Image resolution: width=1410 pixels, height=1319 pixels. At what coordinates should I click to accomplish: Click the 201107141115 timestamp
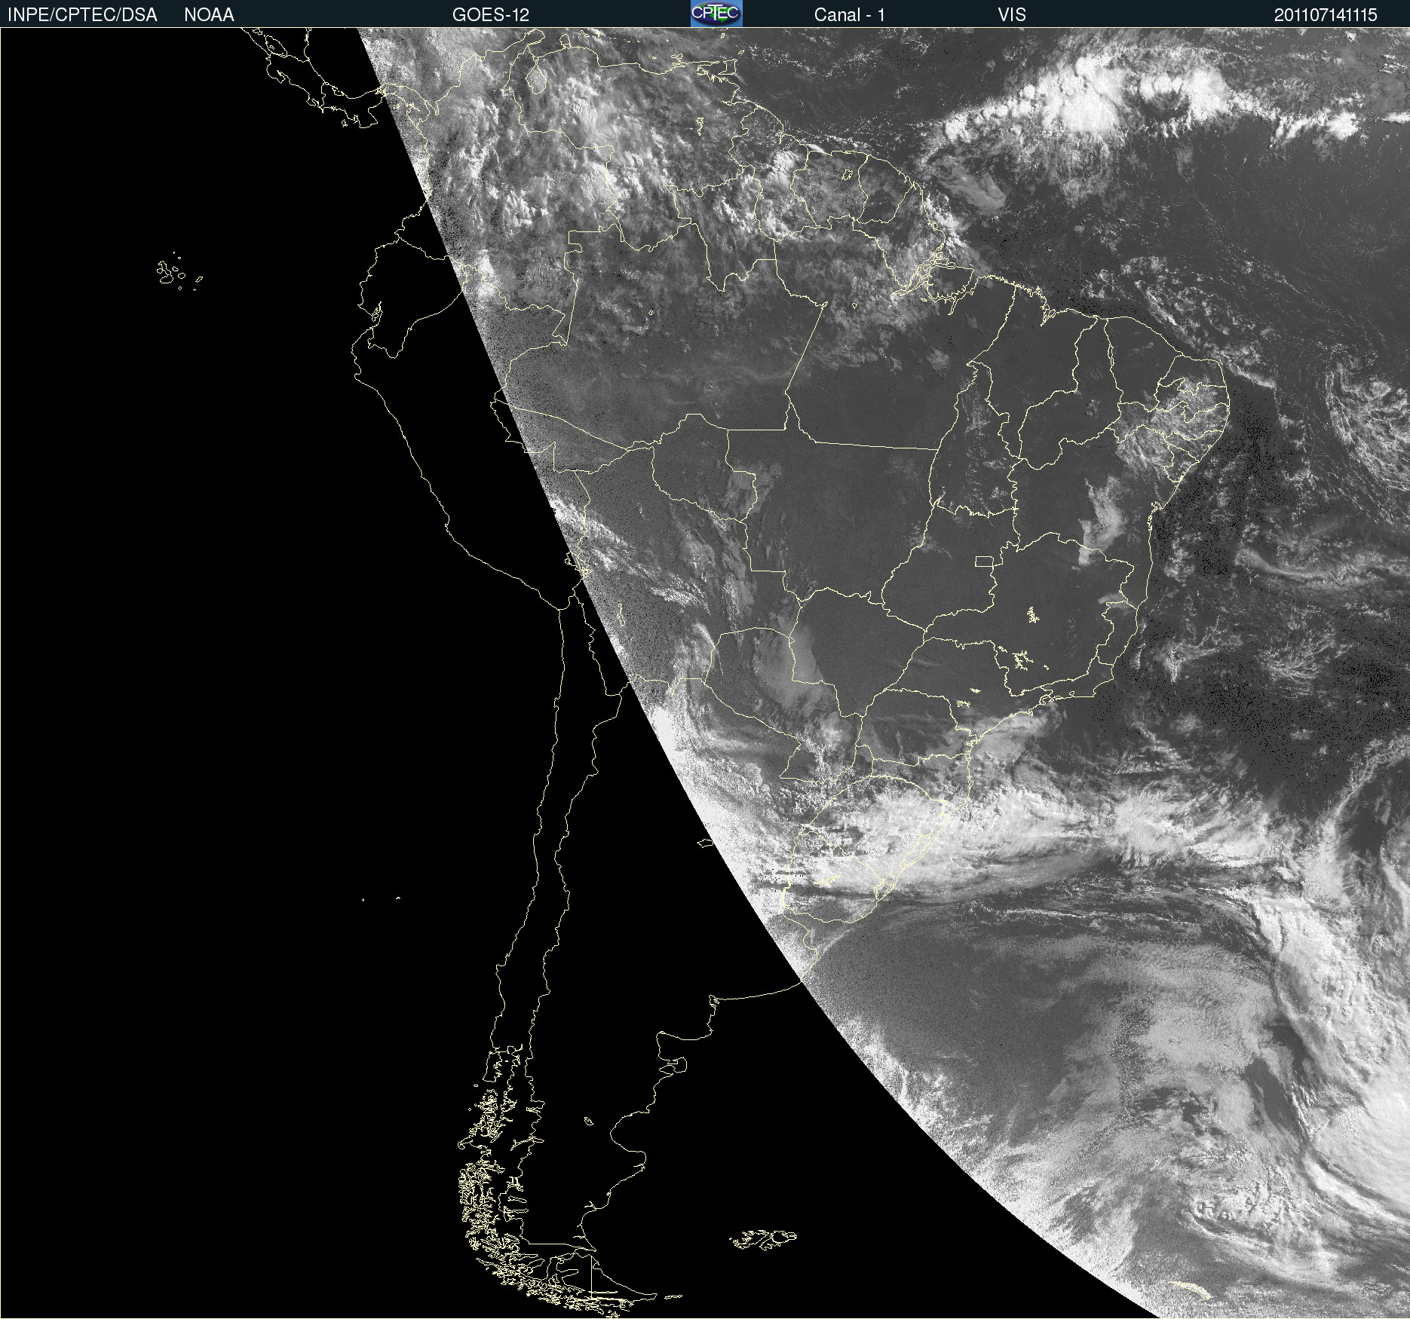pos(1326,15)
